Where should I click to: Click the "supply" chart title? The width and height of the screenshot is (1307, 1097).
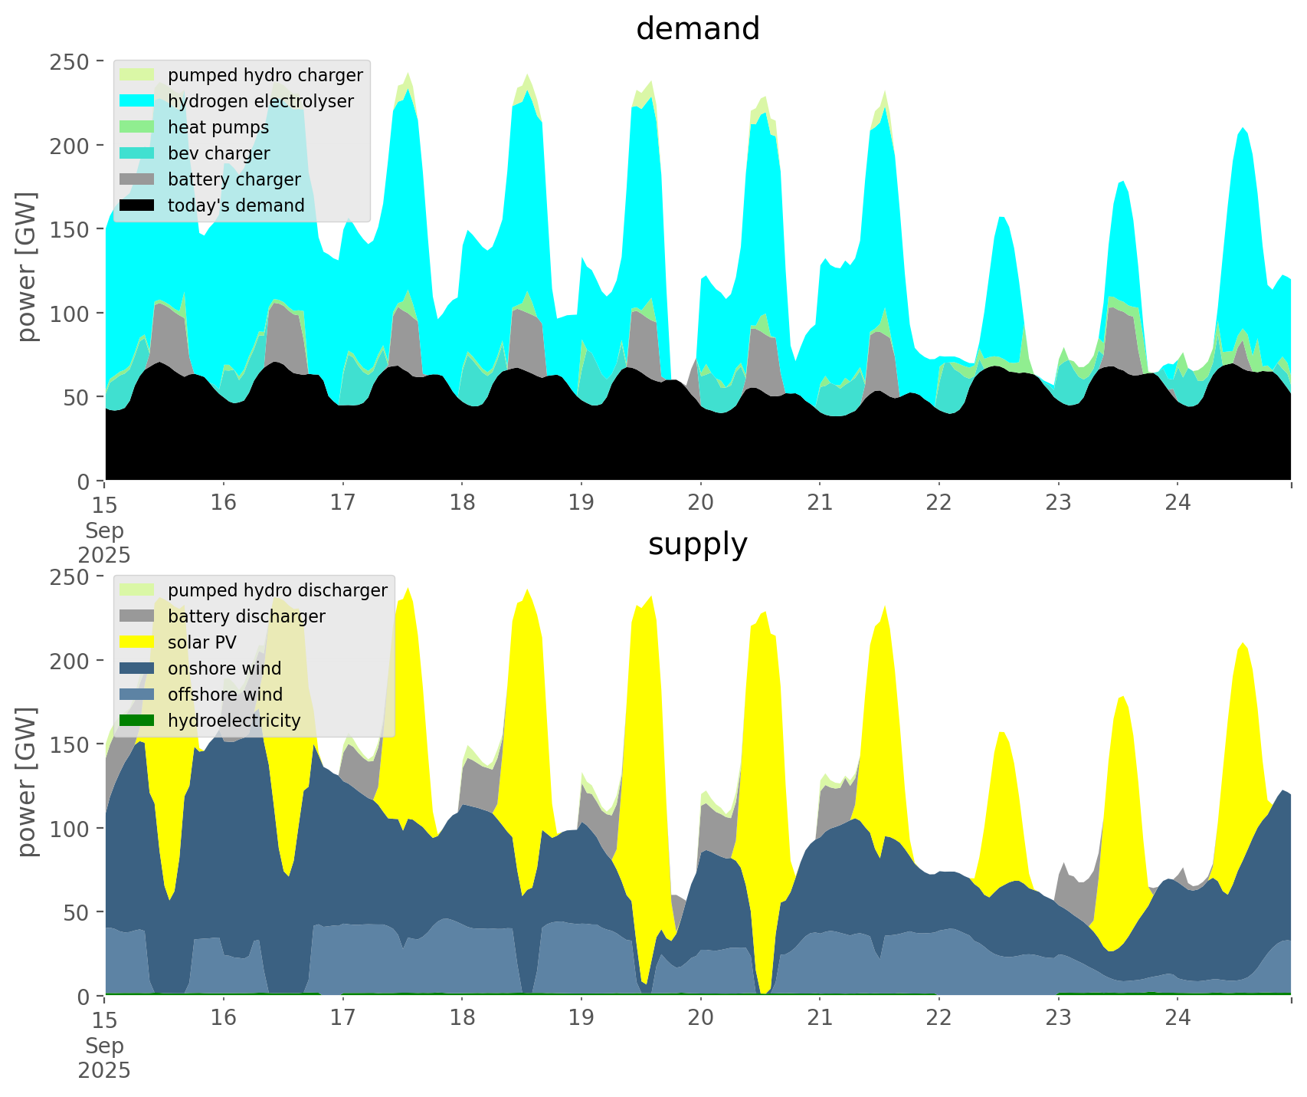coord(697,544)
